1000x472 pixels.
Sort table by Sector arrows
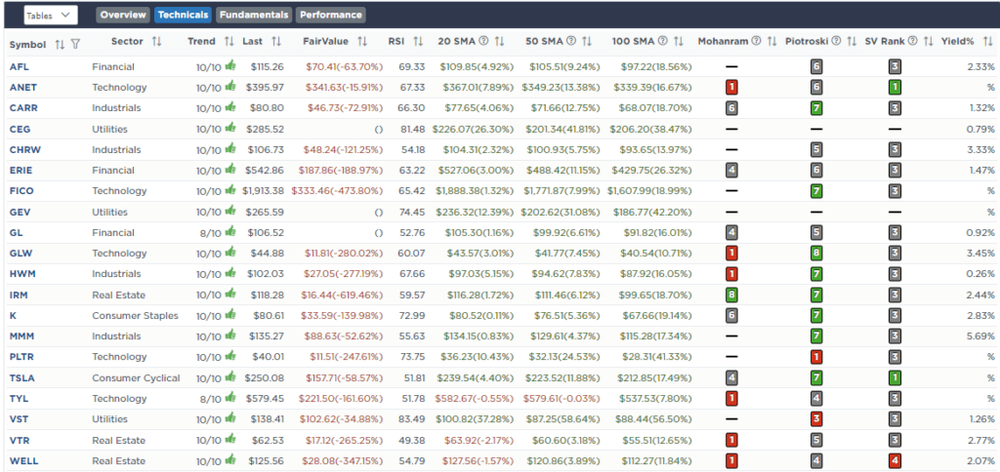click(x=157, y=41)
